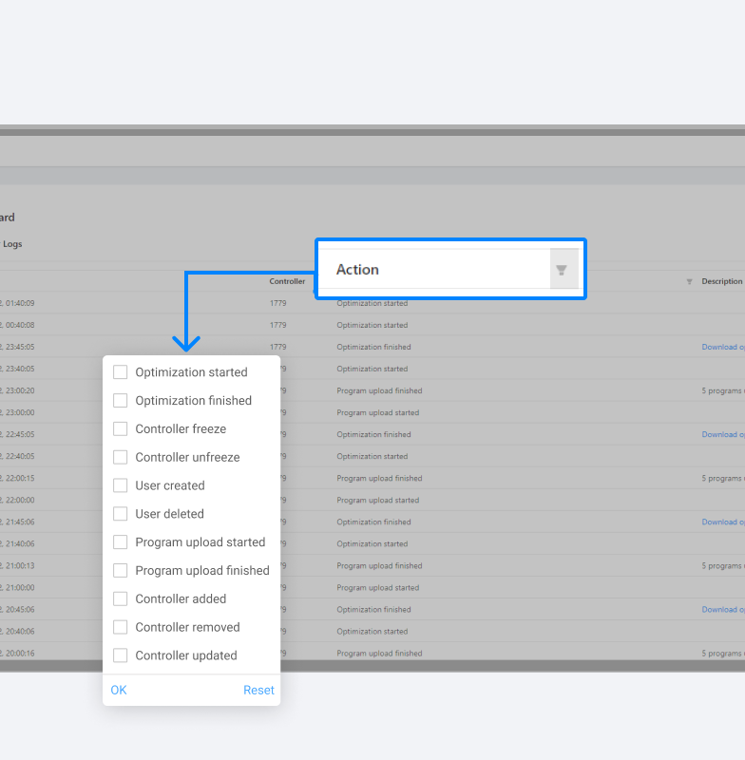The image size is (745, 760).
Task: Click the Controller column header
Action: pos(287,281)
